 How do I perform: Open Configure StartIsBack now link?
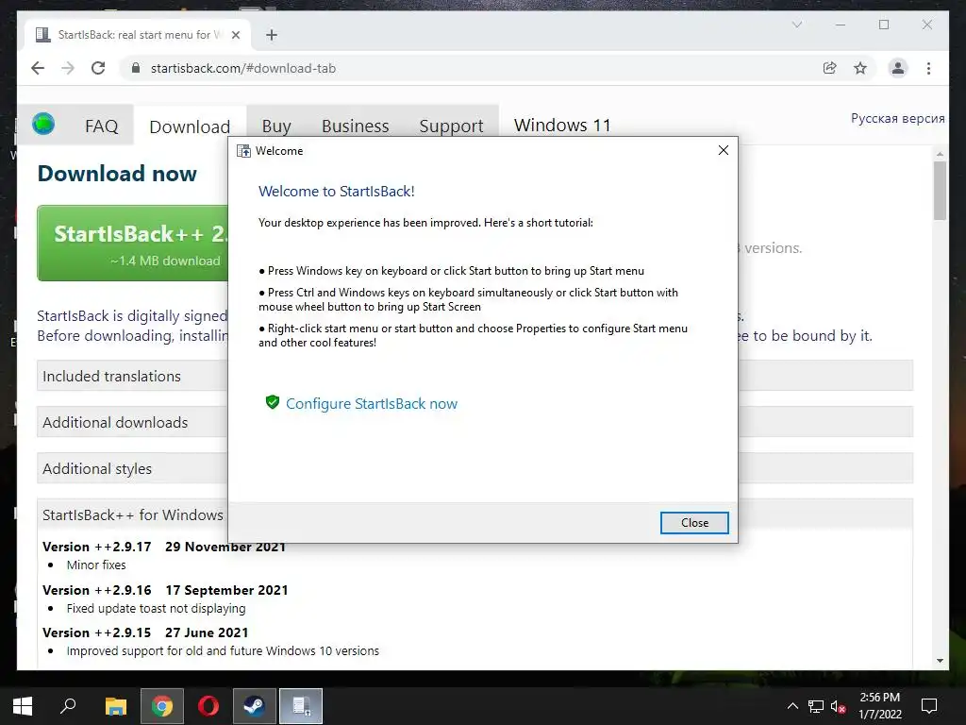(372, 404)
